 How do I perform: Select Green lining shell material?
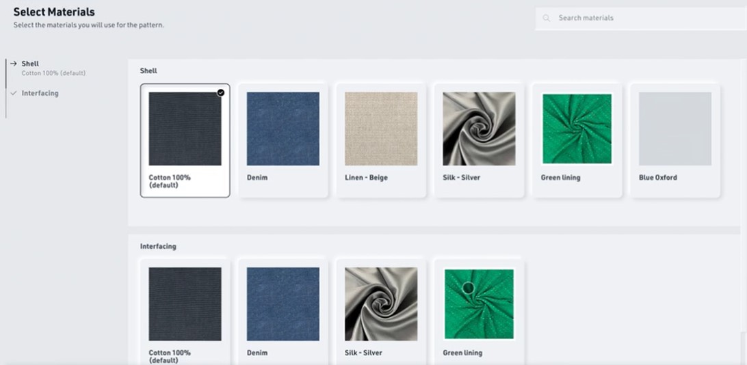[577, 129]
